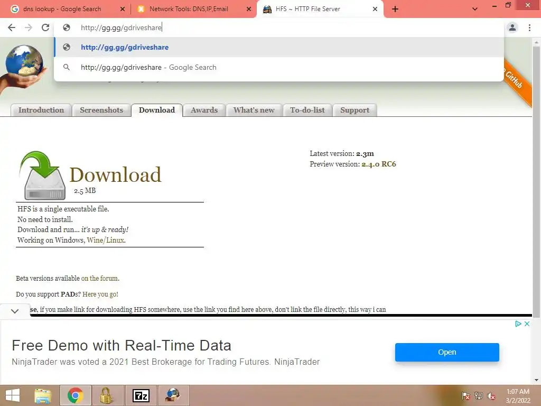The width and height of the screenshot is (541, 406).
Task: Open the Chrome profile avatar menu
Action: point(512,27)
